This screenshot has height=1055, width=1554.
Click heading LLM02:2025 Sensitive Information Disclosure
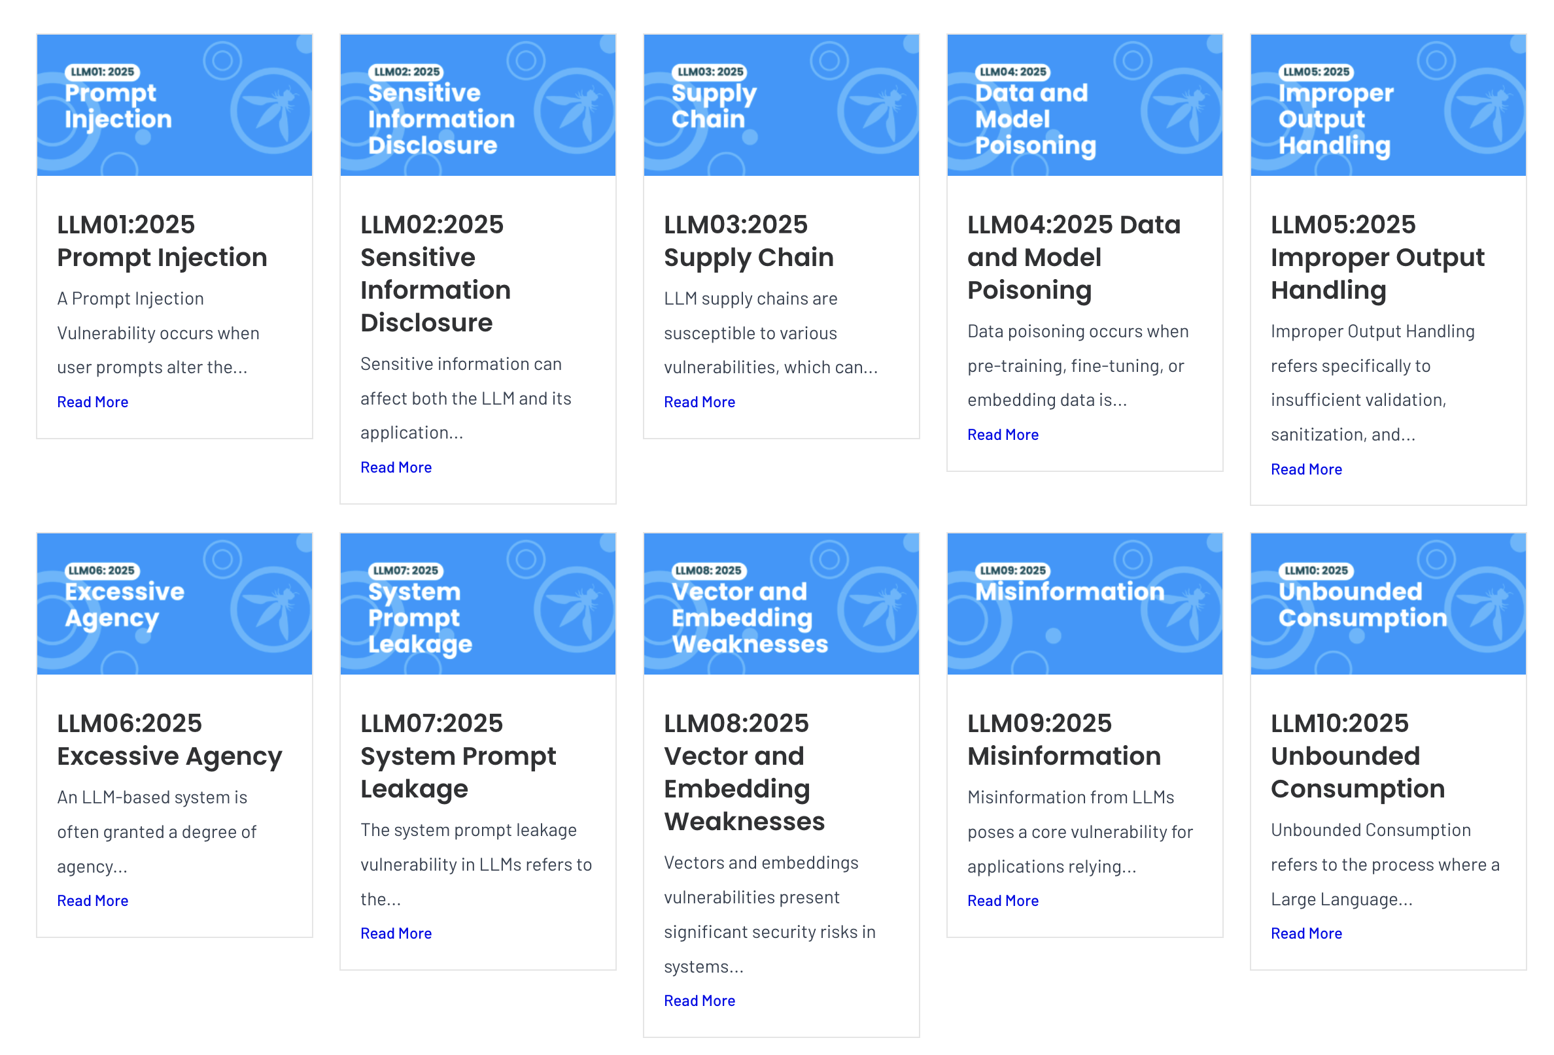tap(436, 273)
